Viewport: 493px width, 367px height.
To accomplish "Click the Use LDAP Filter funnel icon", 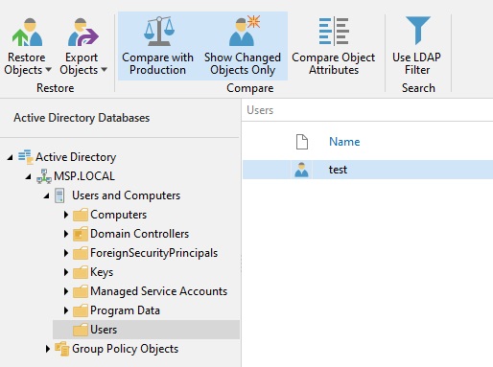I will (418, 31).
